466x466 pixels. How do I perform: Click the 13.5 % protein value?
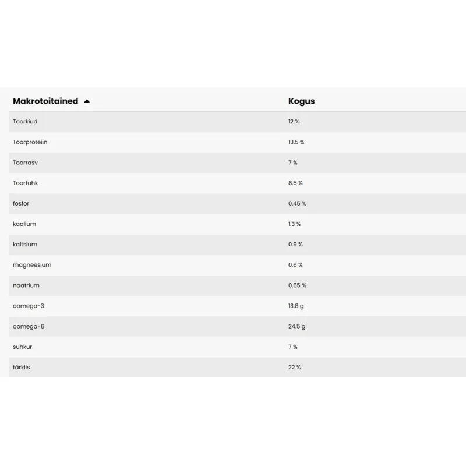pyautogui.click(x=296, y=142)
